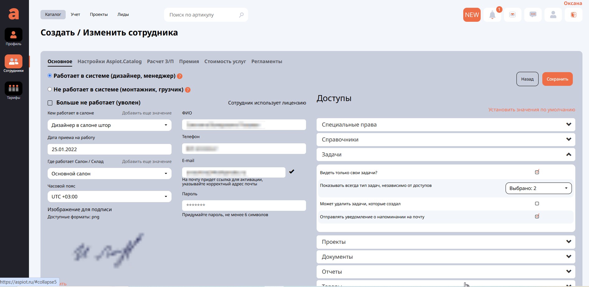Click the search magnifier icon
The height and width of the screenshot is (287, 589).
coord(241,15)
